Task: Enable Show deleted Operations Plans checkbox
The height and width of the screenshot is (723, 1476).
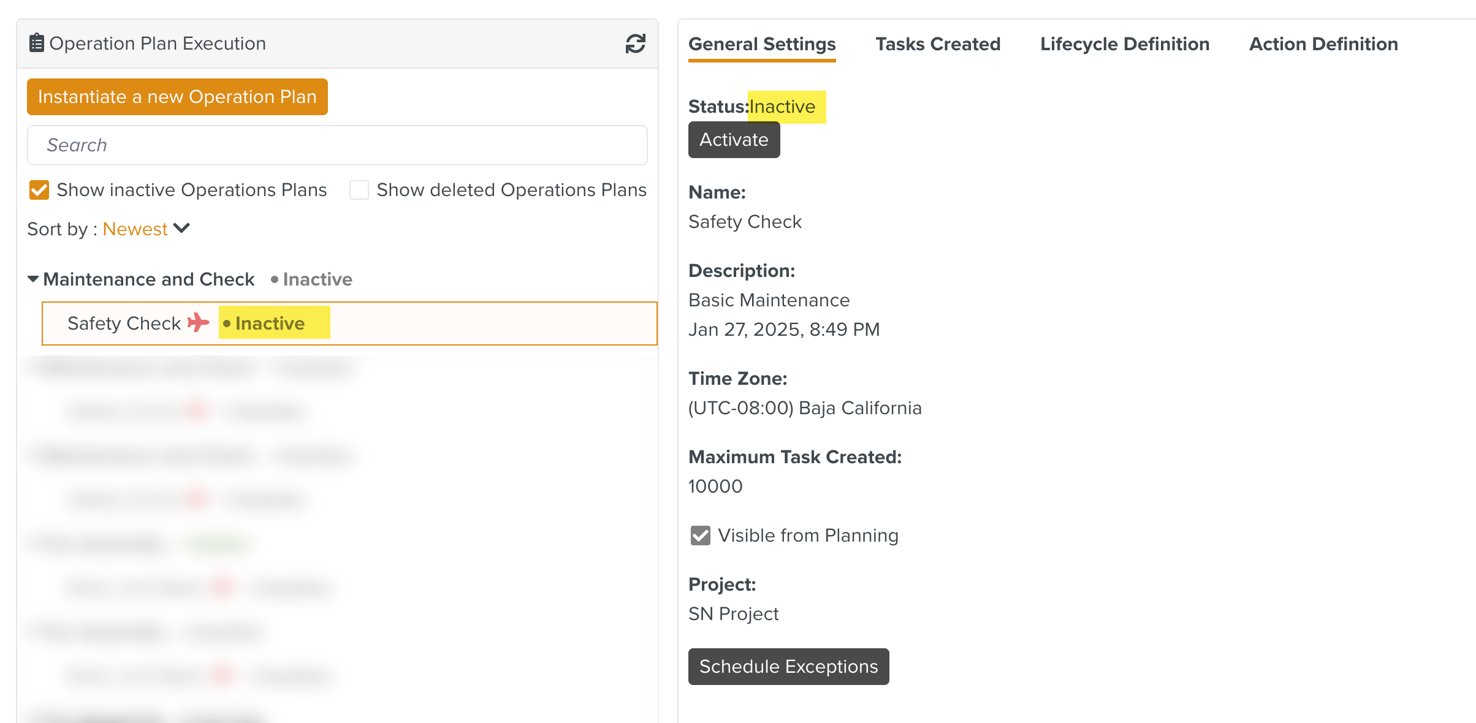Action: pos(359,190)
